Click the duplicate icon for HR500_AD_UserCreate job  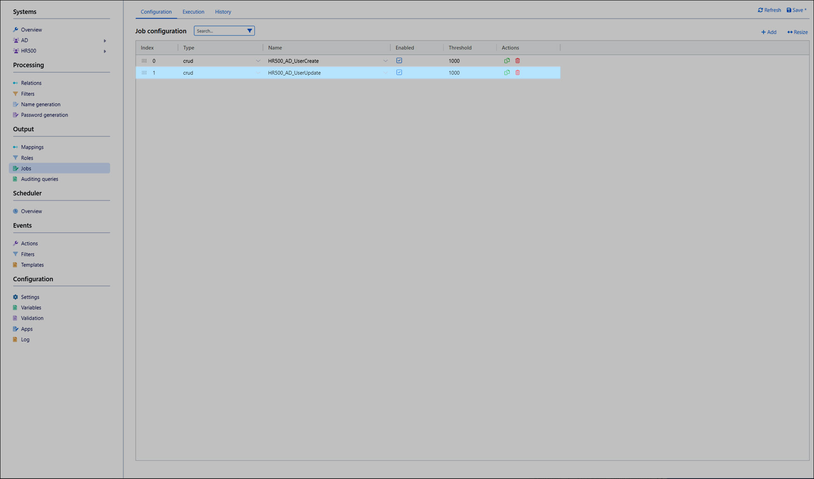pos(507,61)
